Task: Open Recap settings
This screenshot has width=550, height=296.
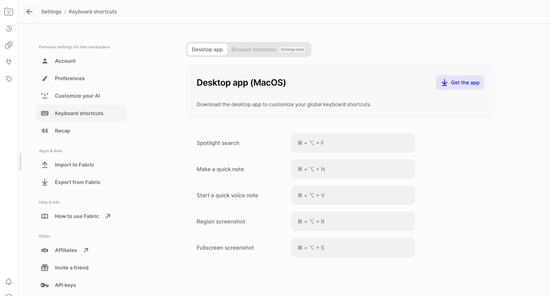Action: [x=81, y=131]
